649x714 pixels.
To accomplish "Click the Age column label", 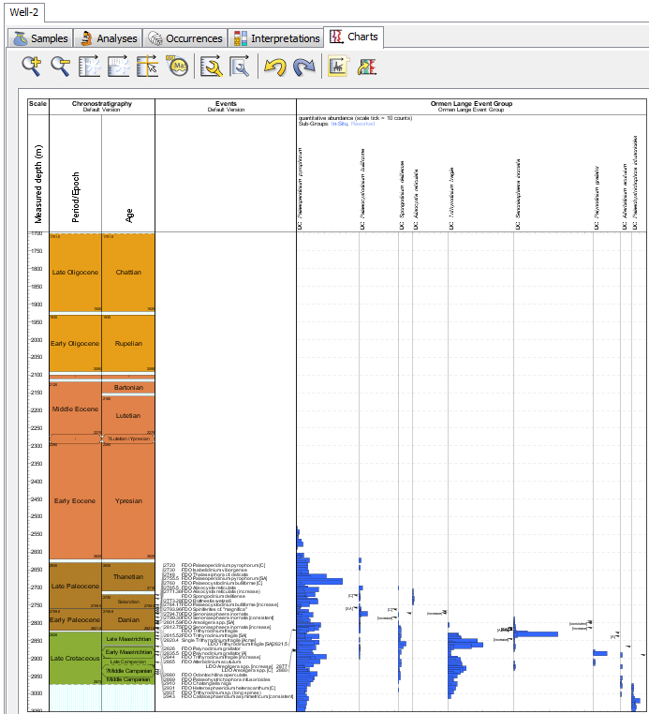I will [129, 216].
